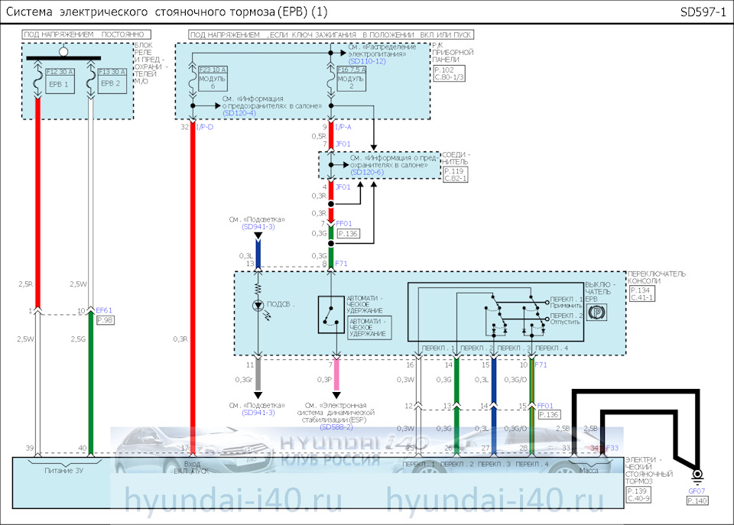The height and width of the screenshot is (525, 734).
Task: Click the ignition ON or START power header box
Action: point(331,34)
